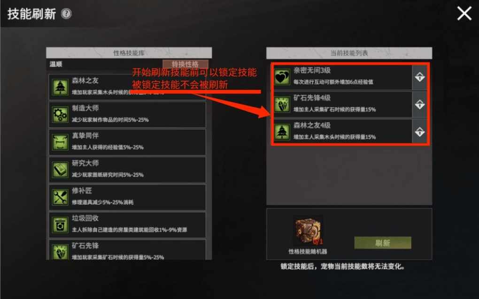Click the green 刷新 button
Screen dimensions: 479x299
tap(382, 243)
